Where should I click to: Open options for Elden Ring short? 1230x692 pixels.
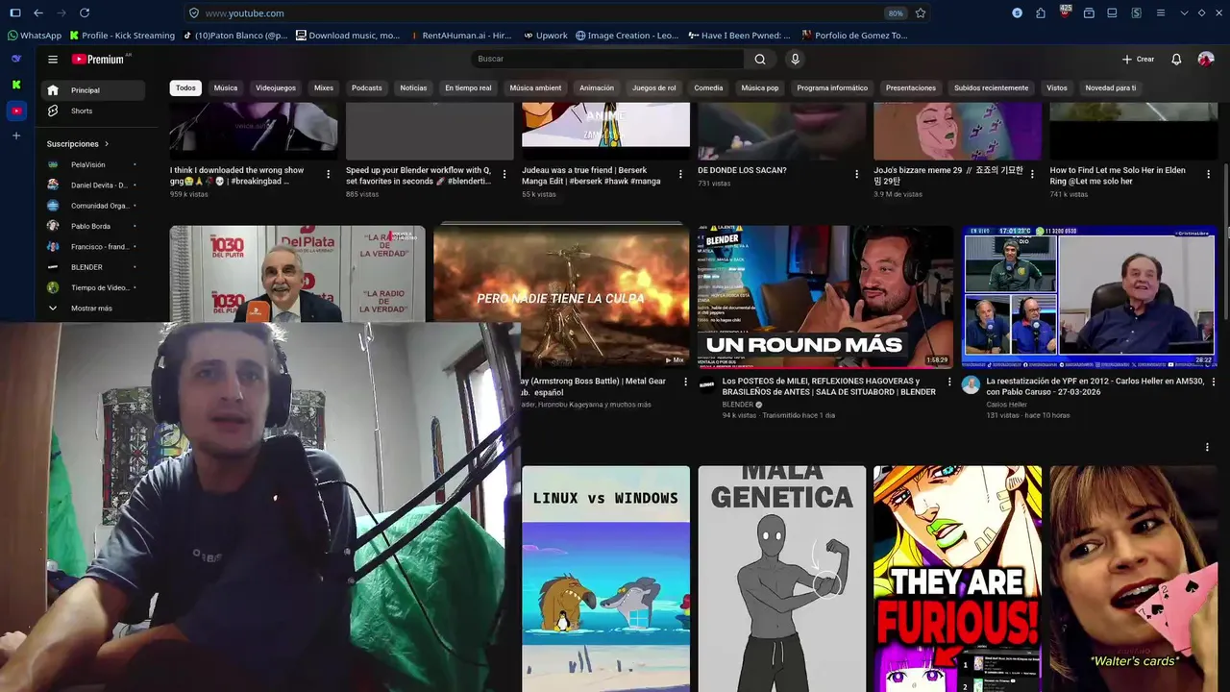click(1209, 175)
